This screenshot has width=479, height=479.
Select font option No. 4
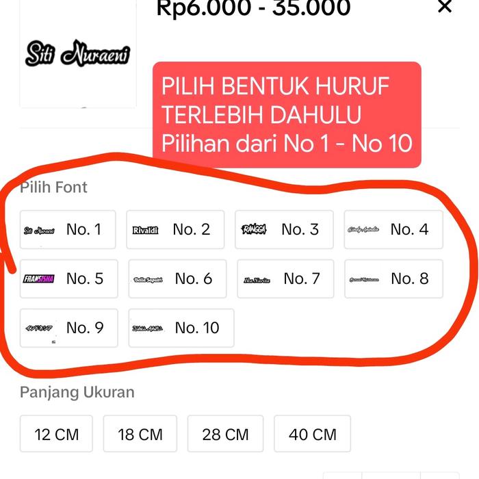click(393, 229)
